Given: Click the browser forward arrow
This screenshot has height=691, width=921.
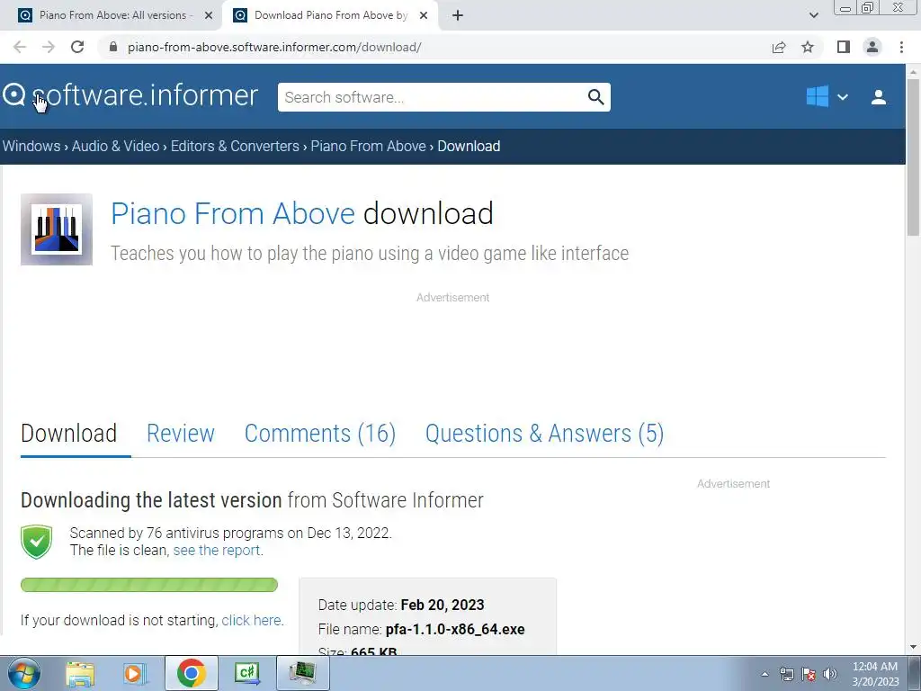Looking at the screenshot, I should click(49, 47).
